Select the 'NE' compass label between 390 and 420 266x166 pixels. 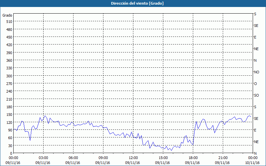(256, 49)
